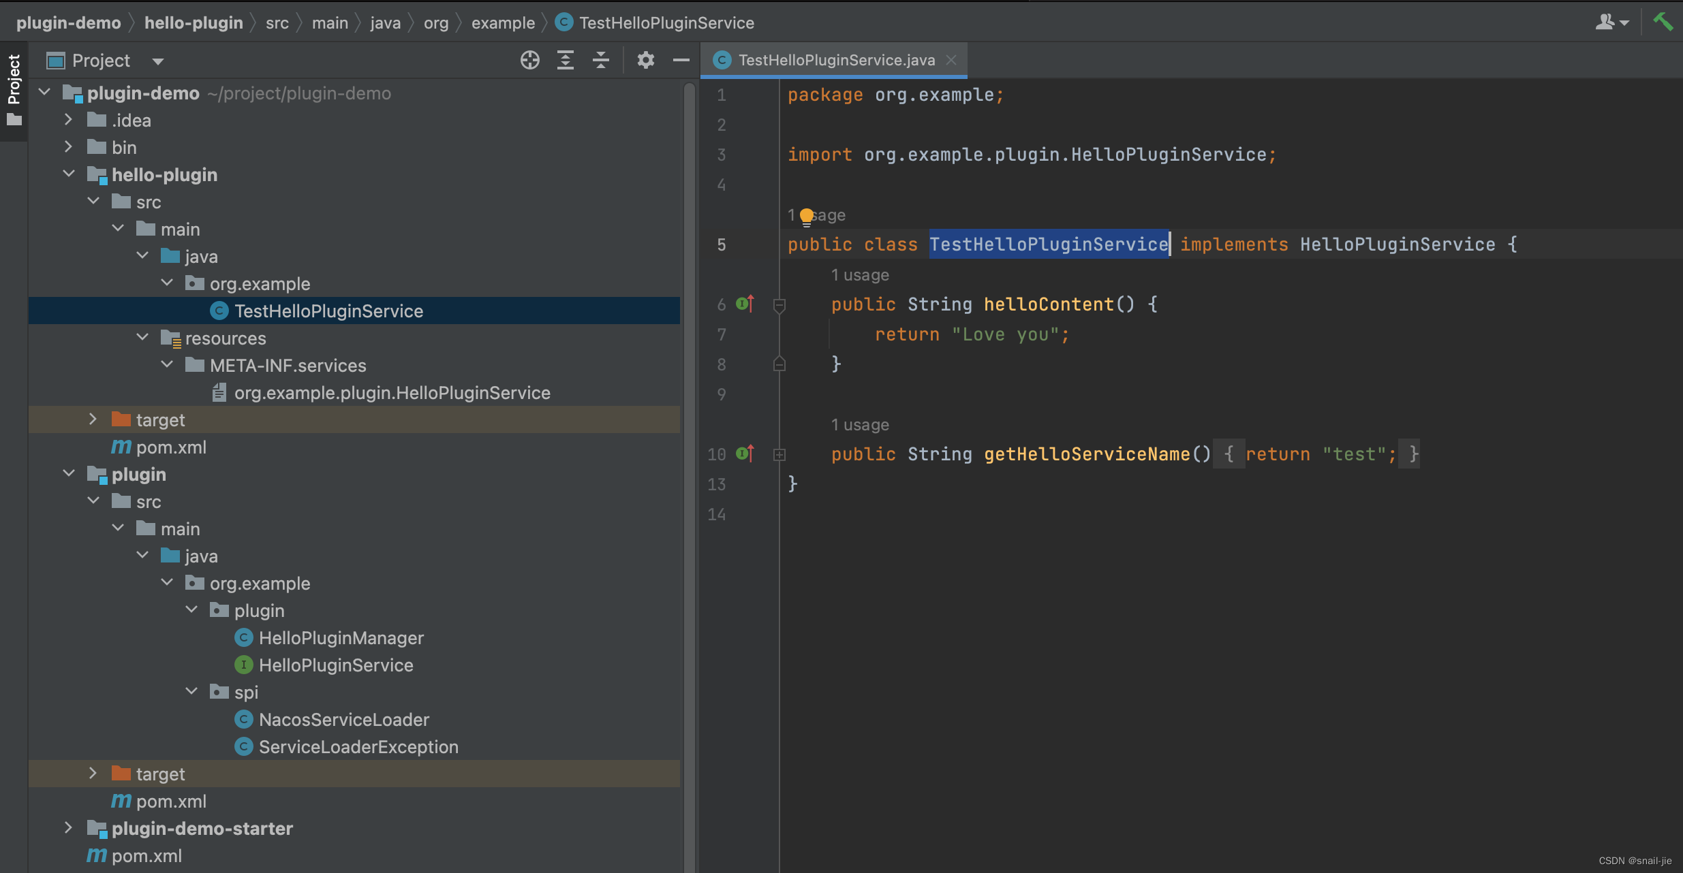Collapse the hello-plugin module

[68, 174]
